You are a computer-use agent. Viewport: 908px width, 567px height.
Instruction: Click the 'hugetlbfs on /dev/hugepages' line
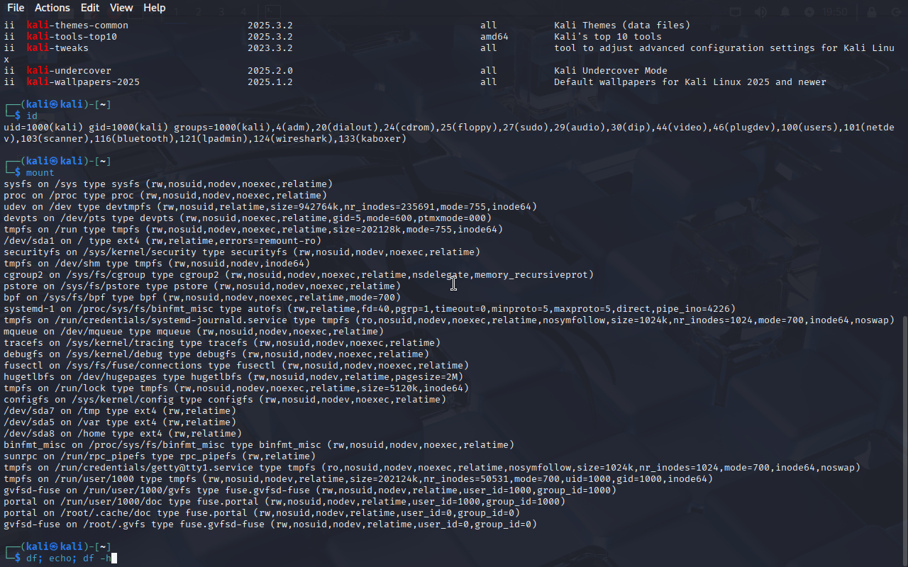coord(233,377)
